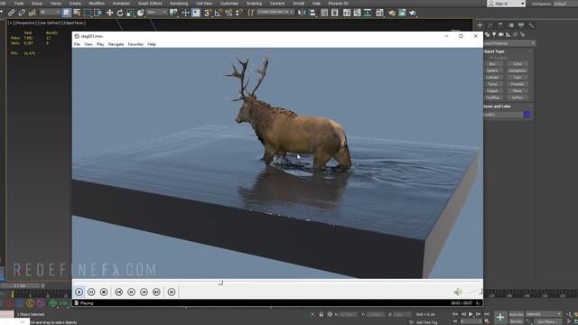Toggle 3D Snaps in the toolbar

click(208, 13)
